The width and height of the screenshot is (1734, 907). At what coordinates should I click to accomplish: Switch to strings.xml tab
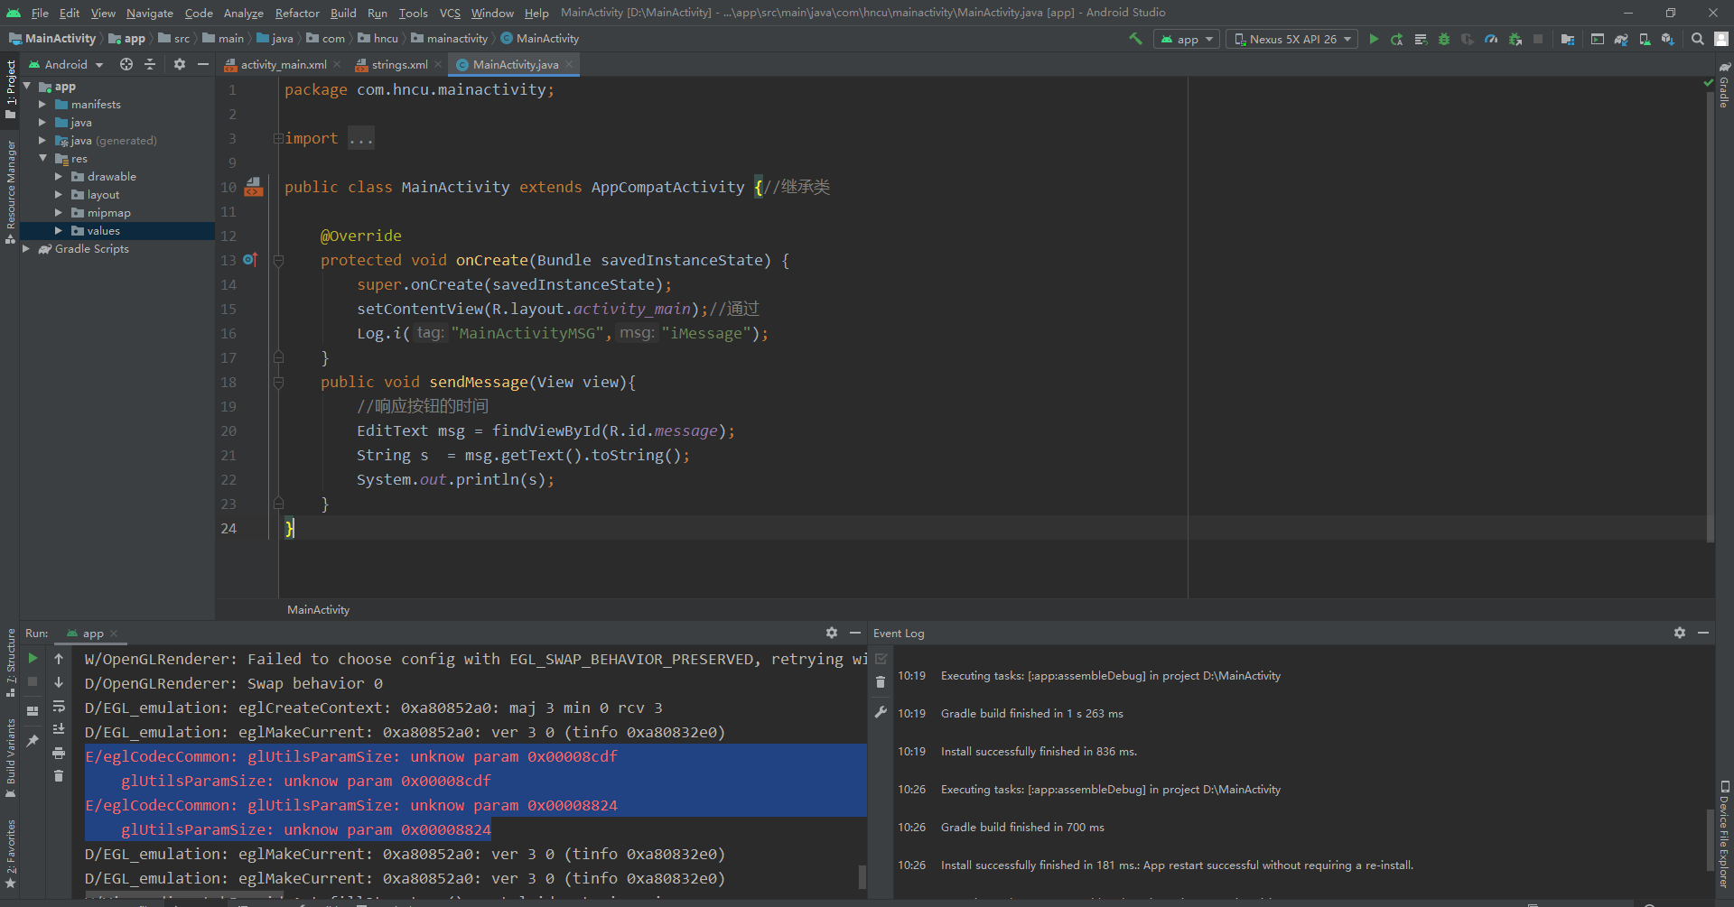click(399, 64)
